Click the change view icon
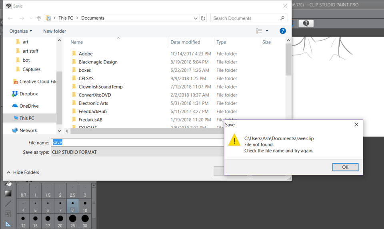Image resolution: width=384 pixels, height=229 pixels. tap(259, 31)
